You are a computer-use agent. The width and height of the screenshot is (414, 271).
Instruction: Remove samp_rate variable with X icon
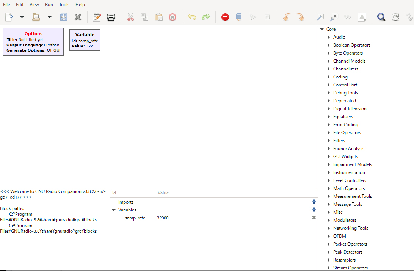(x=314, y=218)
